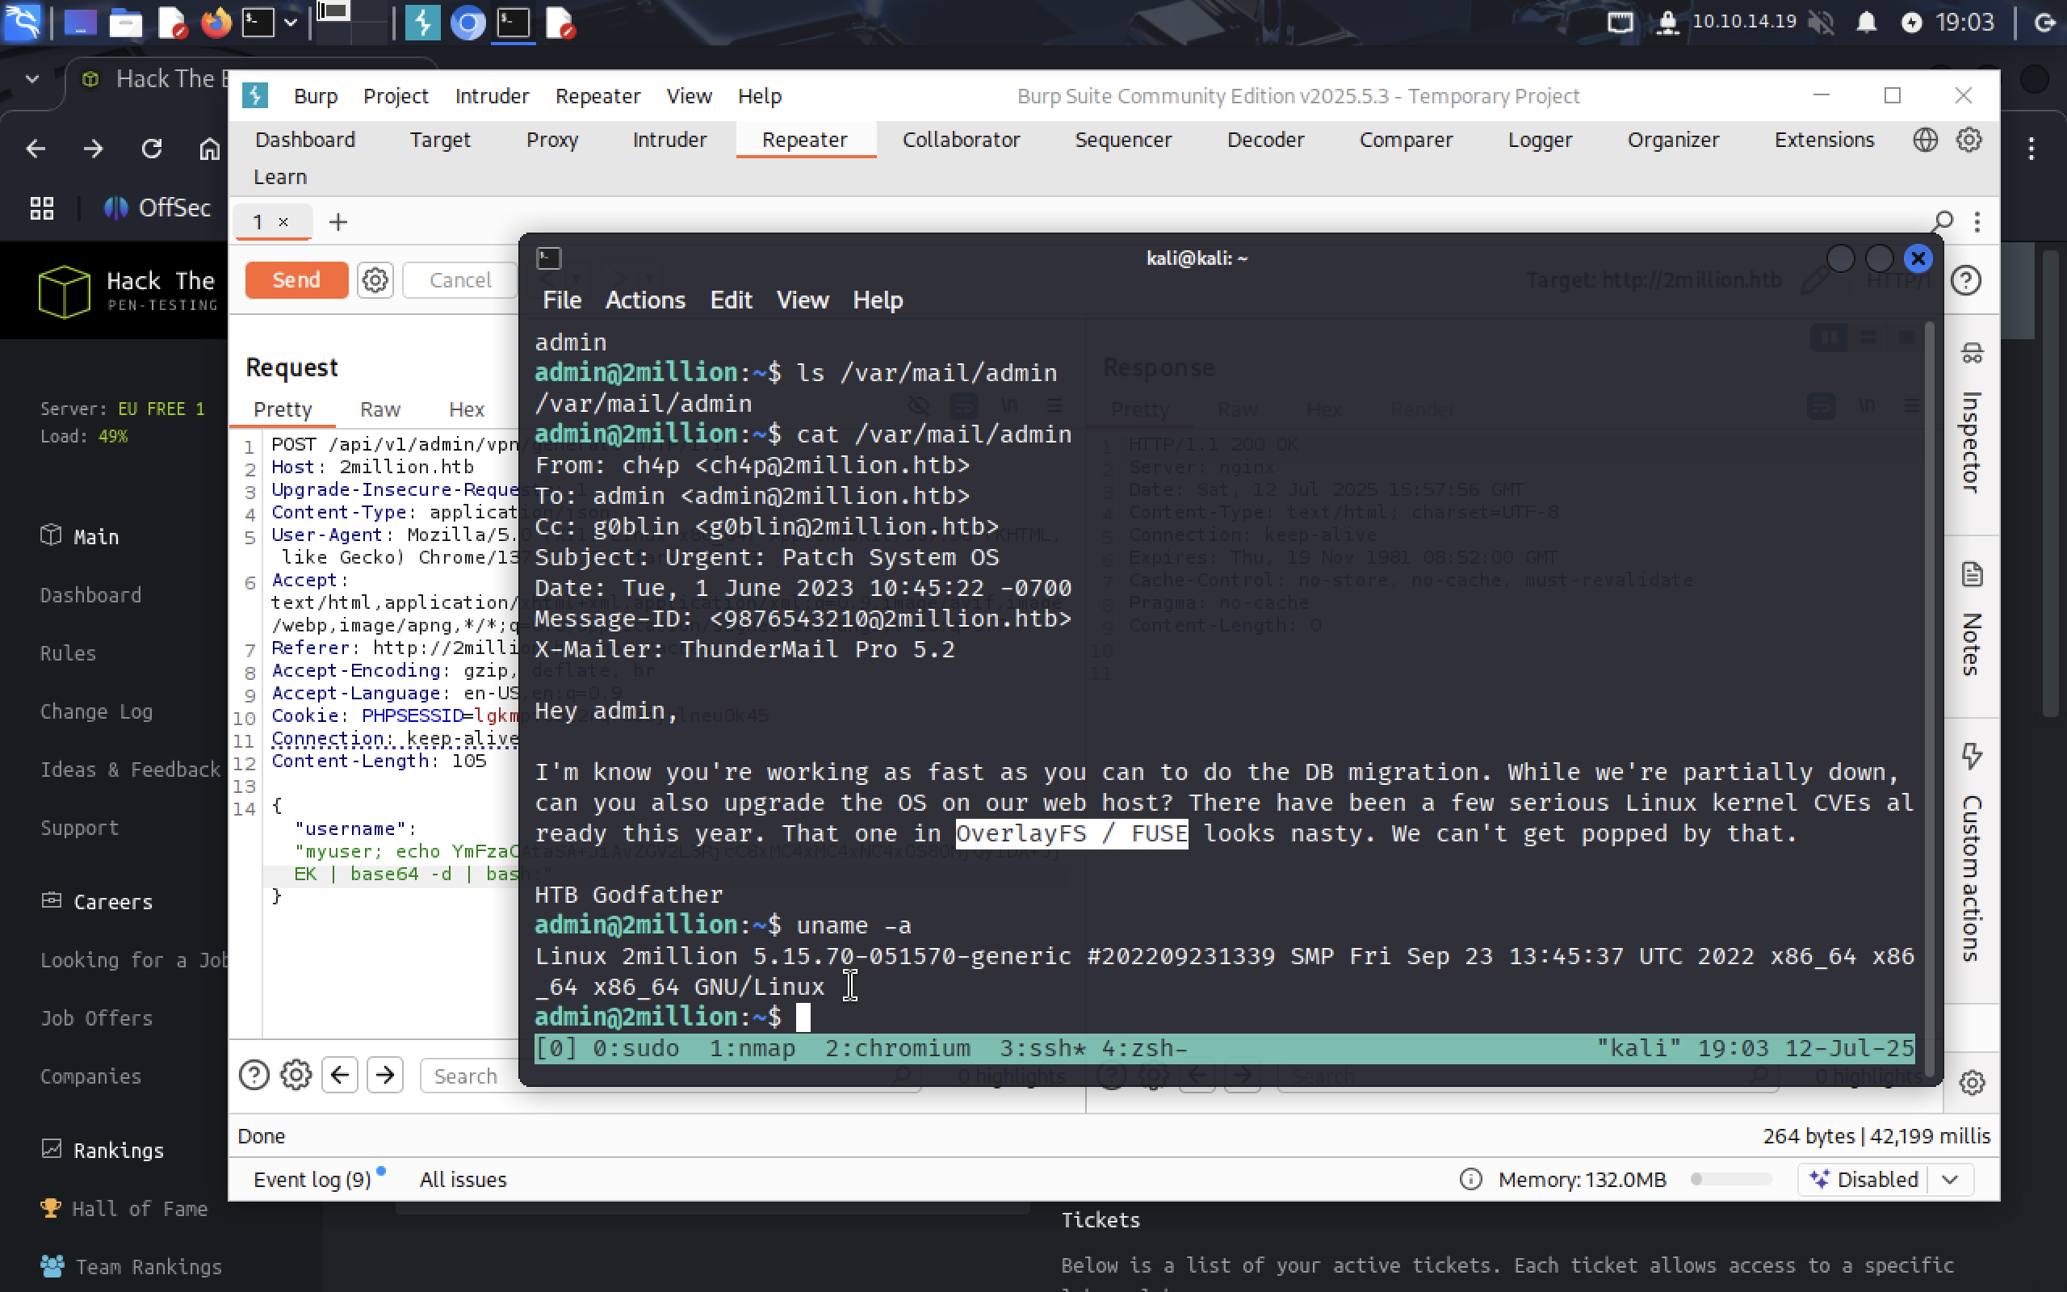2067x1292 pixels.
Task: Open Dashboard link in HTB sidebar
Action: click(x=90, y=595)
